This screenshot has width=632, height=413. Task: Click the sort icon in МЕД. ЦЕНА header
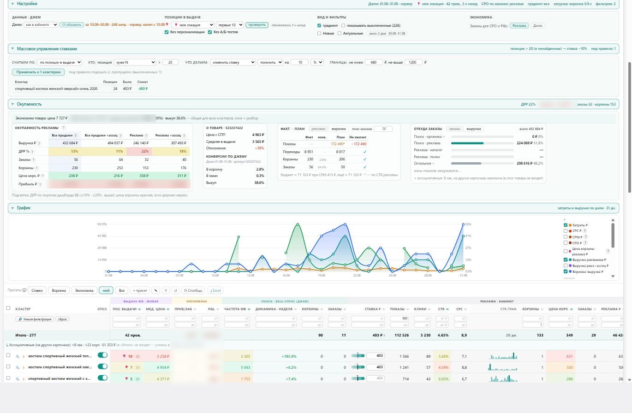pos(167,309)
